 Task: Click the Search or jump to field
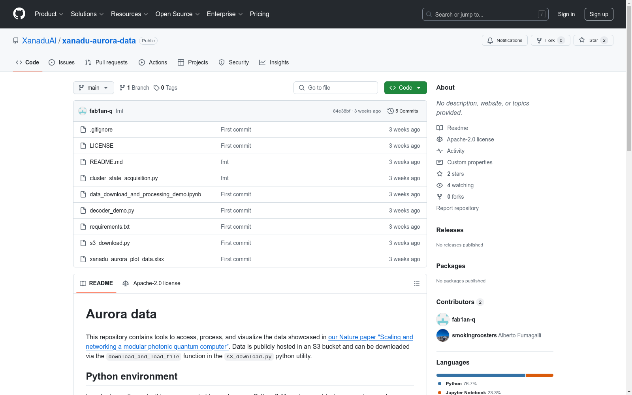click(x=485, y=14)
